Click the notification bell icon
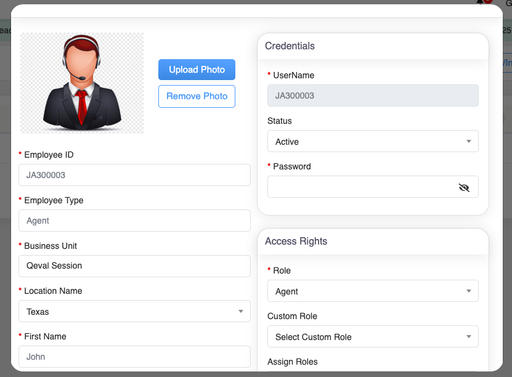 pos(481,2)
